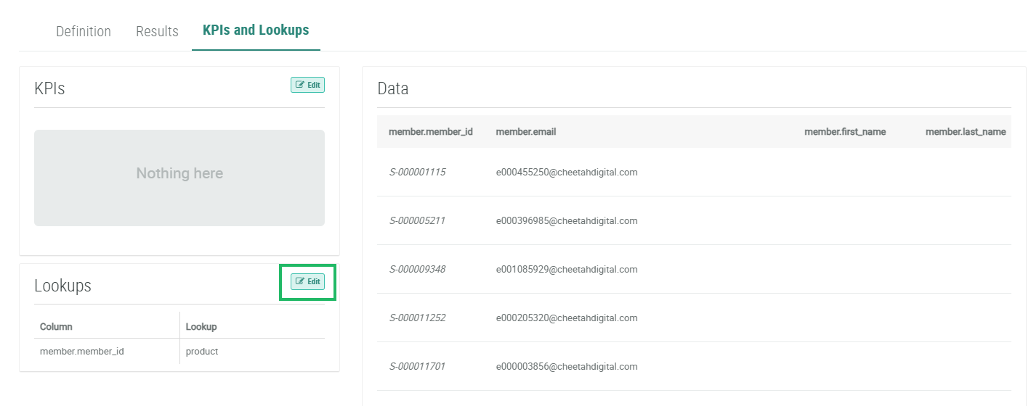Click the member.last_name column header
The height and width of the screenshot is (406, 1031).
tap(966, 132)
